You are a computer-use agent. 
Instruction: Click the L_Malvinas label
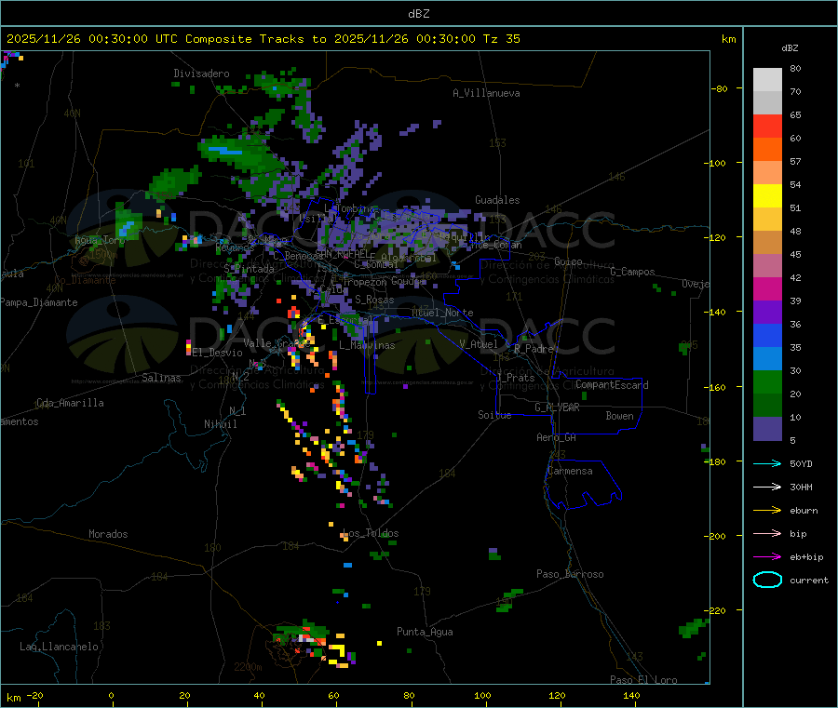click(x=367, y=345)
